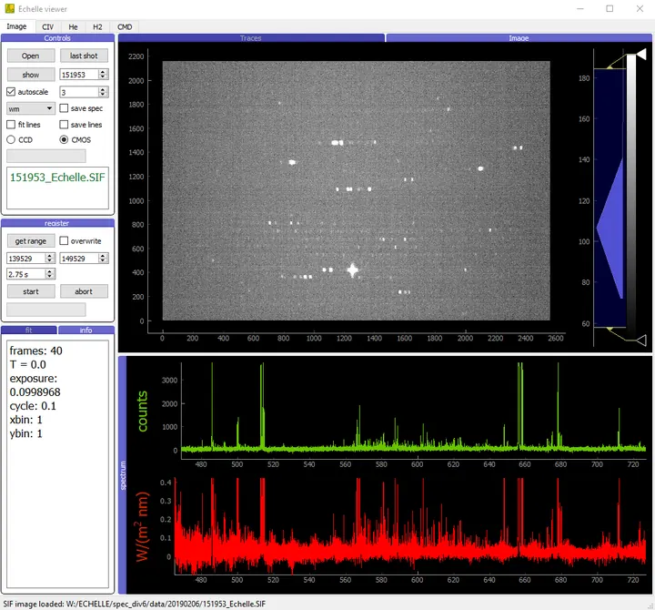
Task: Click the get range button
Action: (x=31, y=241)
